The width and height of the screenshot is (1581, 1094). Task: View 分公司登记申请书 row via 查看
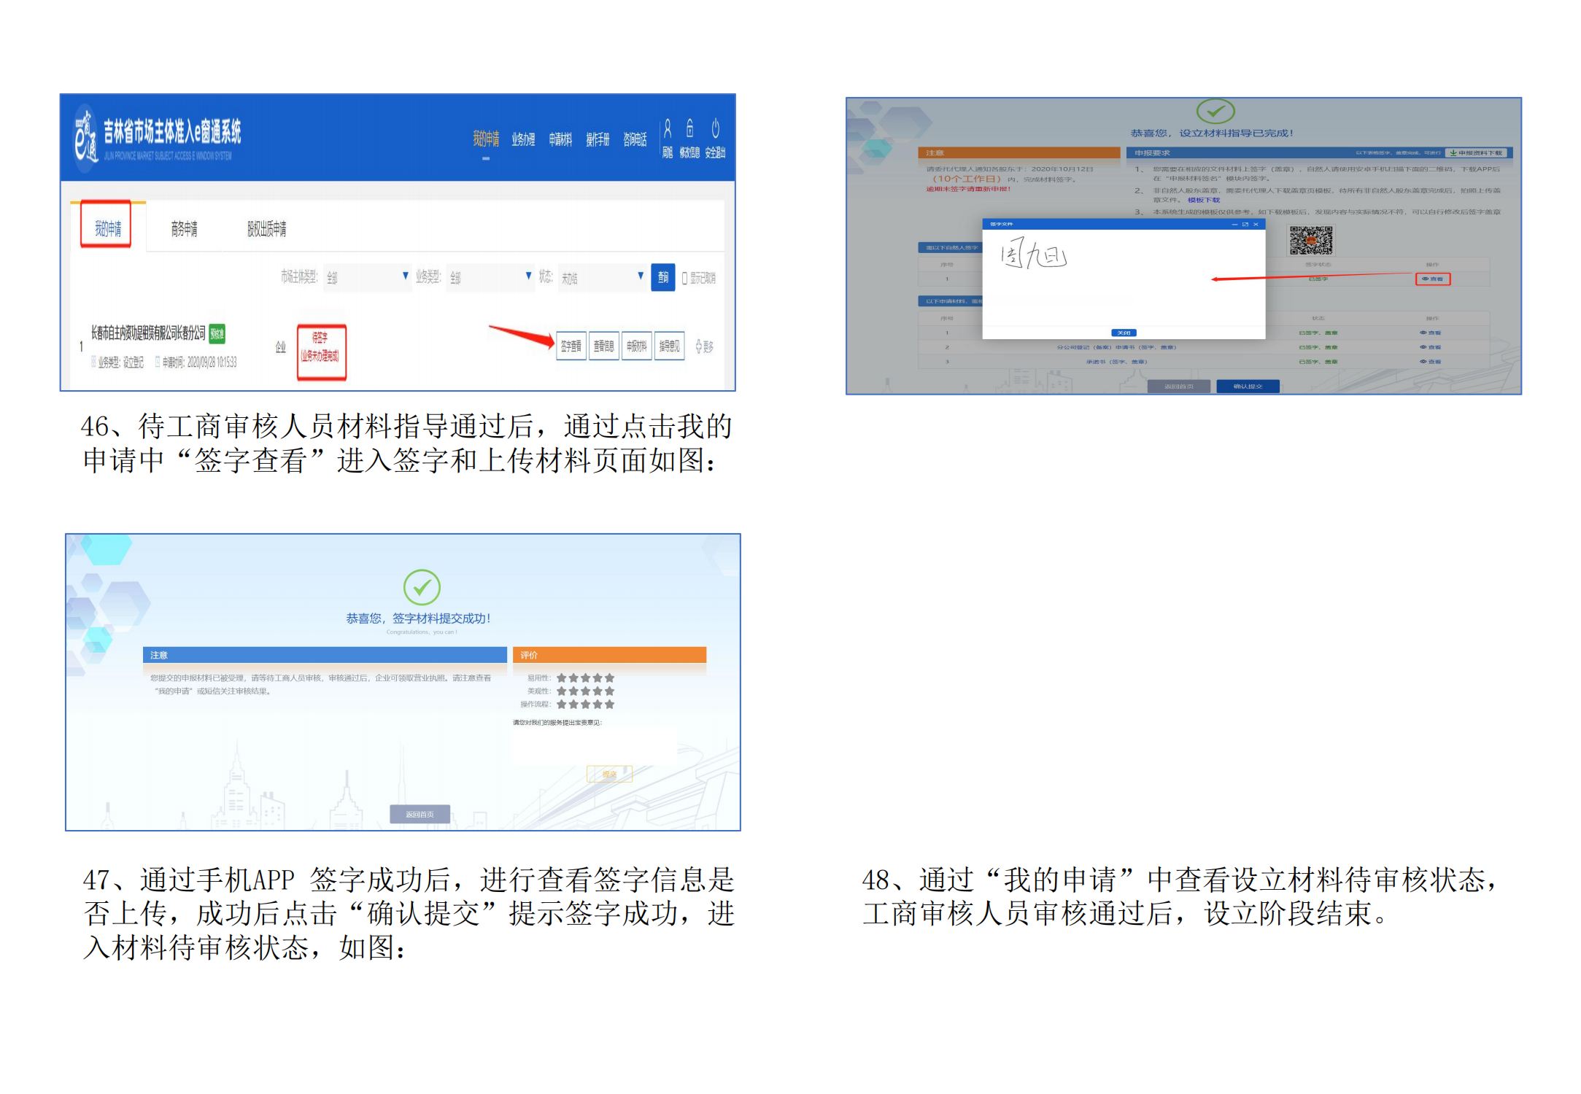(1431, 348)
